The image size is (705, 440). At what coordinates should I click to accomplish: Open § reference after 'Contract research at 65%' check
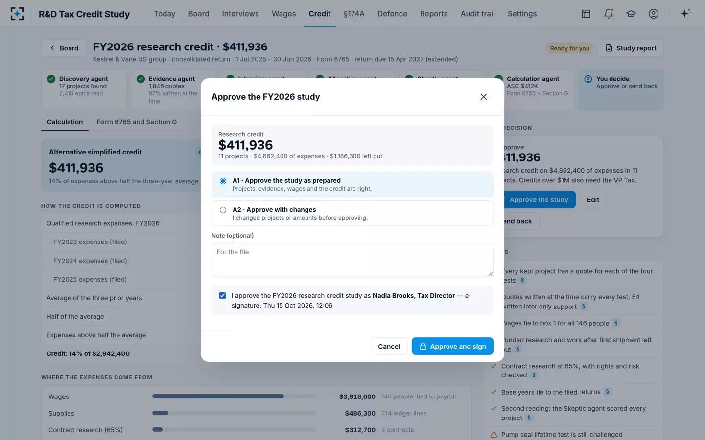(x=534, y=375)
